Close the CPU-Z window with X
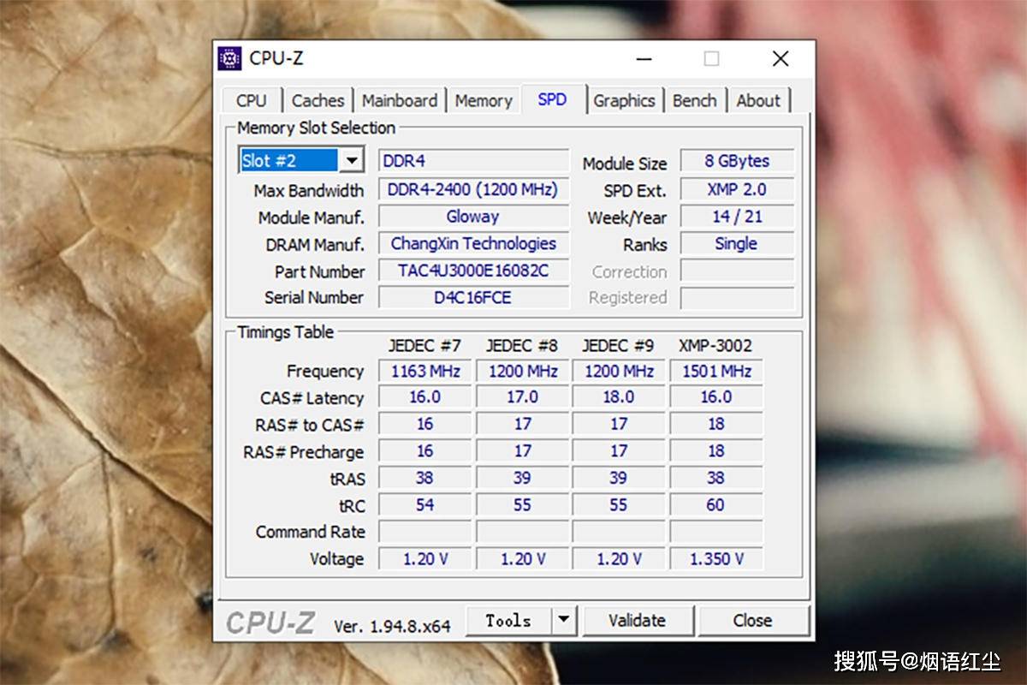 pyautogui.click(x=780, y=58)
